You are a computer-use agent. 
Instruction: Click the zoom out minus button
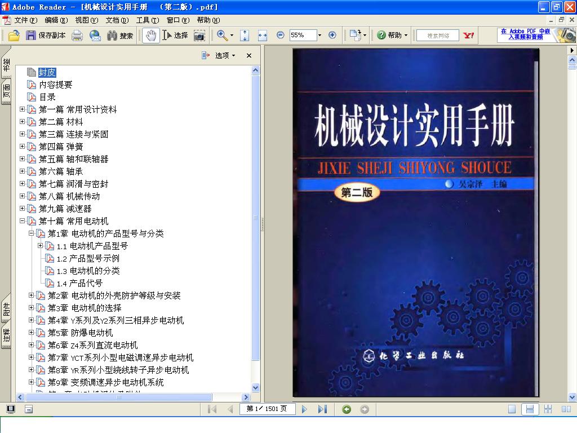coord(281,35)
